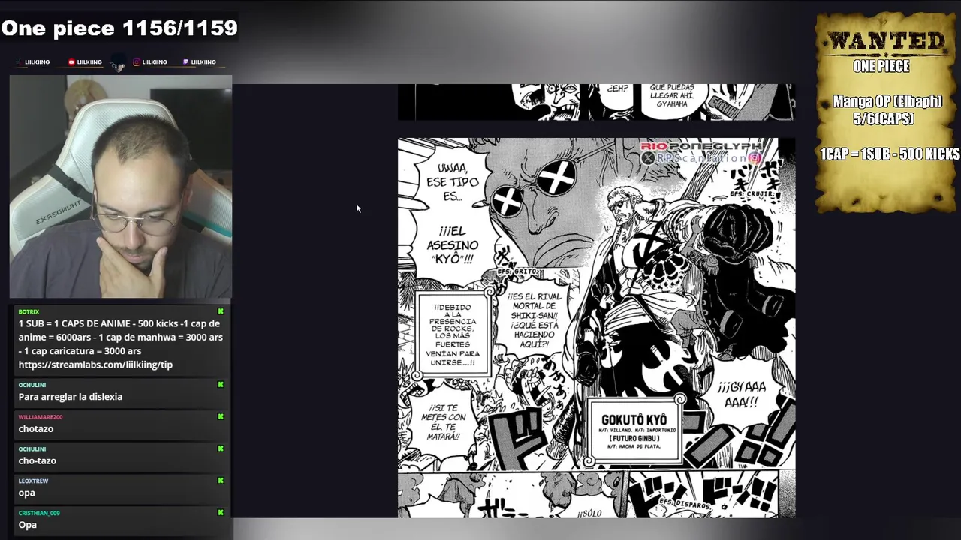Click the webcam feed of the streamer
The width and height of the screenshot is (961, 540).
[x=121, y=187]
